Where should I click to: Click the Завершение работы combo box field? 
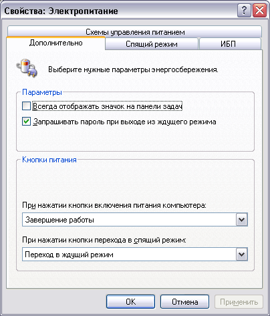[135, 220]
